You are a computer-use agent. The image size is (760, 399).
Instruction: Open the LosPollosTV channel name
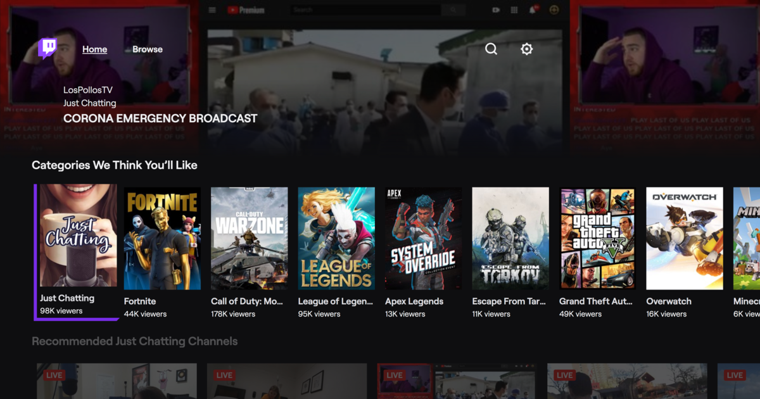click(x=88, y=90)
